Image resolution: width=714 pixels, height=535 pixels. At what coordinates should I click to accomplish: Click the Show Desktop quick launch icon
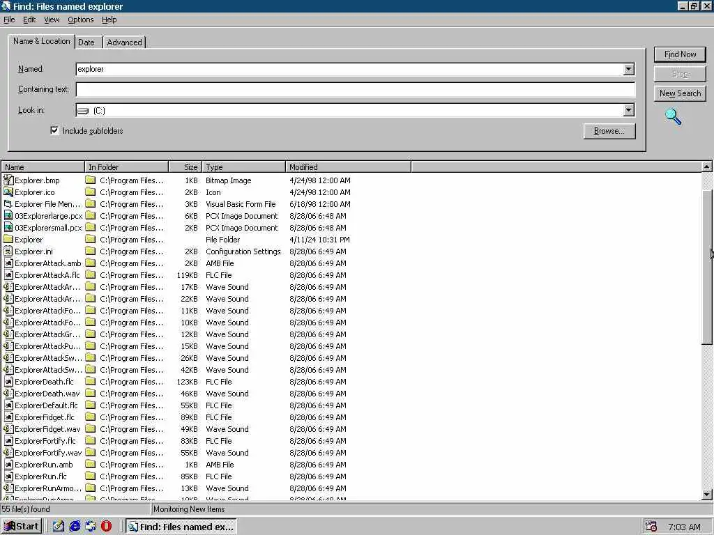coord(59,527)
